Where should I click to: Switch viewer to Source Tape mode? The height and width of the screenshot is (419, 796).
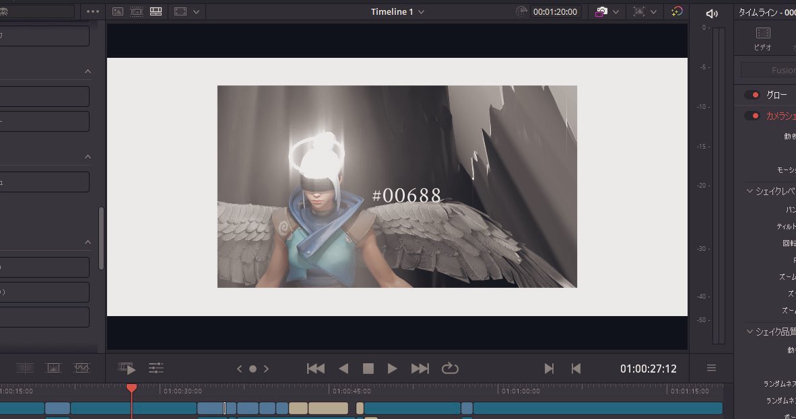(137, 11)
